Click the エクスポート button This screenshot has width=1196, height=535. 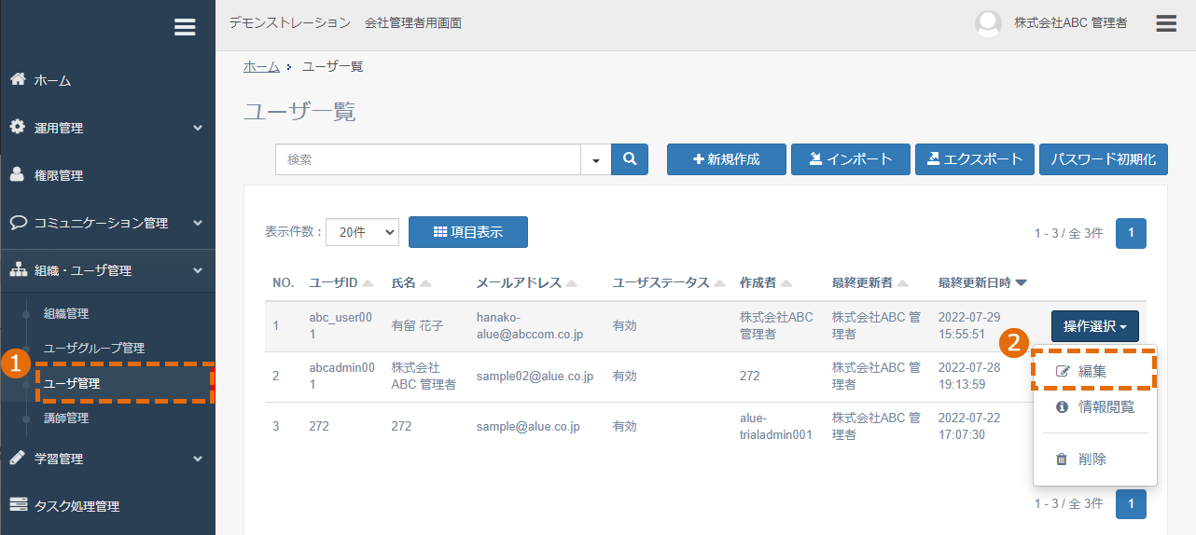974,159
